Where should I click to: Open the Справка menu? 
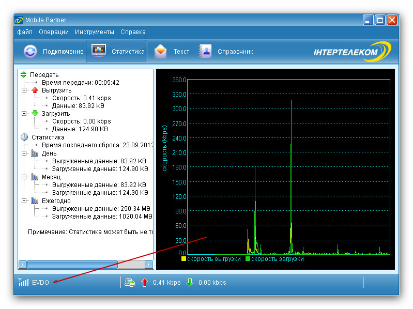tap(133, 32)
